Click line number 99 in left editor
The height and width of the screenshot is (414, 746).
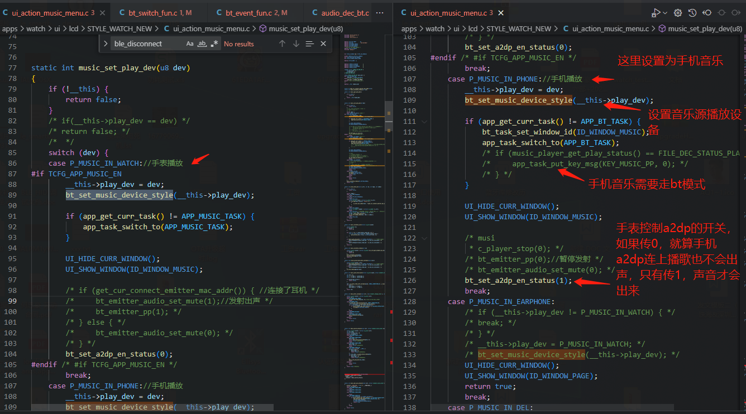pos(12,301)
